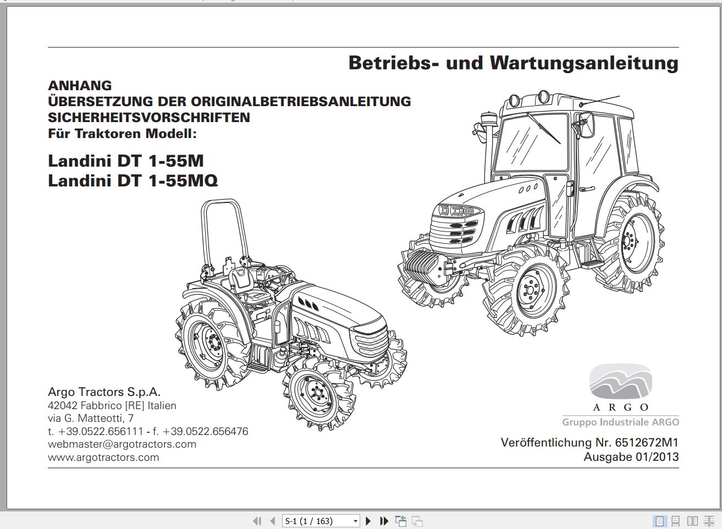Click the ANHANG heading

pos(80,85)
